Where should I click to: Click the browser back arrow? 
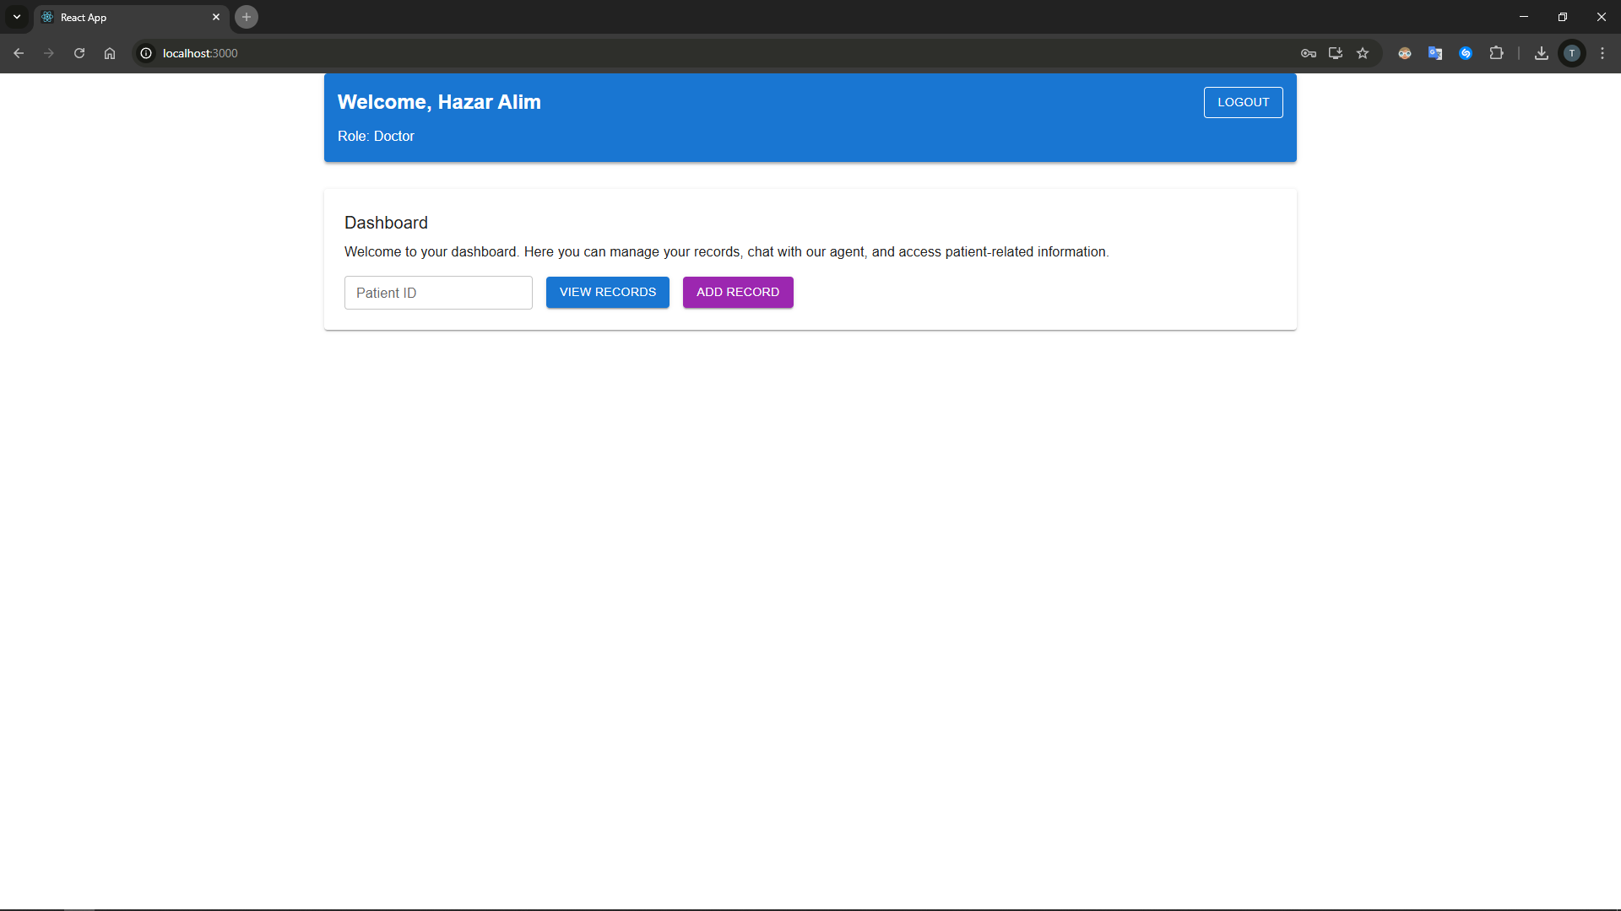coord(19,53)
